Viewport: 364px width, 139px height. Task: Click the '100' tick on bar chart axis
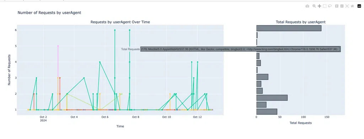click(303, 117)
